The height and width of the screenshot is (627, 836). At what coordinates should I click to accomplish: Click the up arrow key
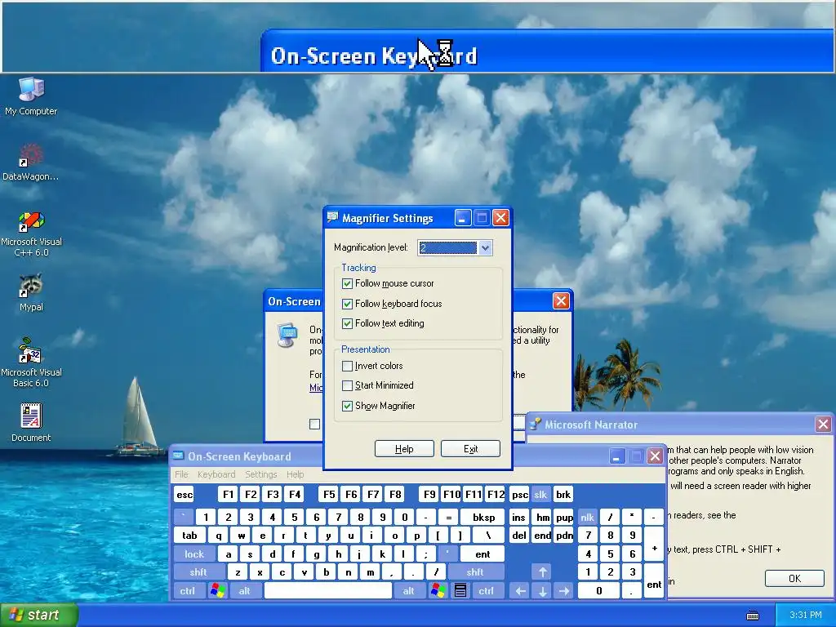click(x=543, y=572)
